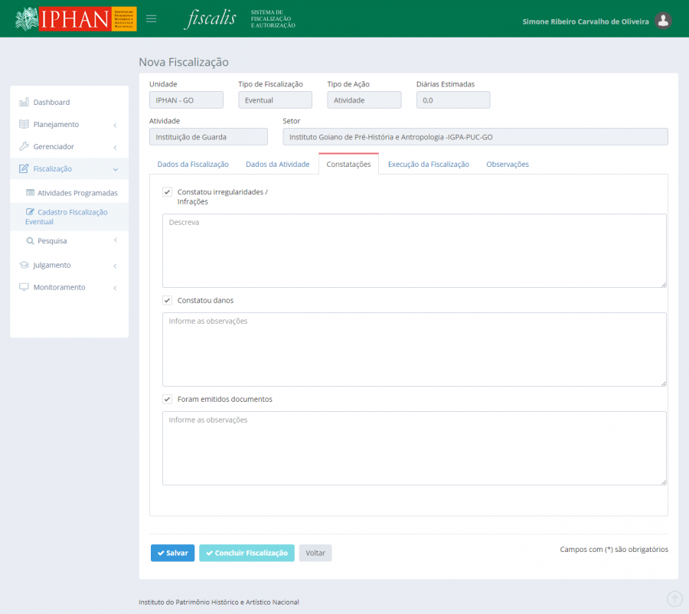Image resolution: width=689 pixels, height=614 pixels.
Task: Click the user avatar icon
Action: pos(664,21)
